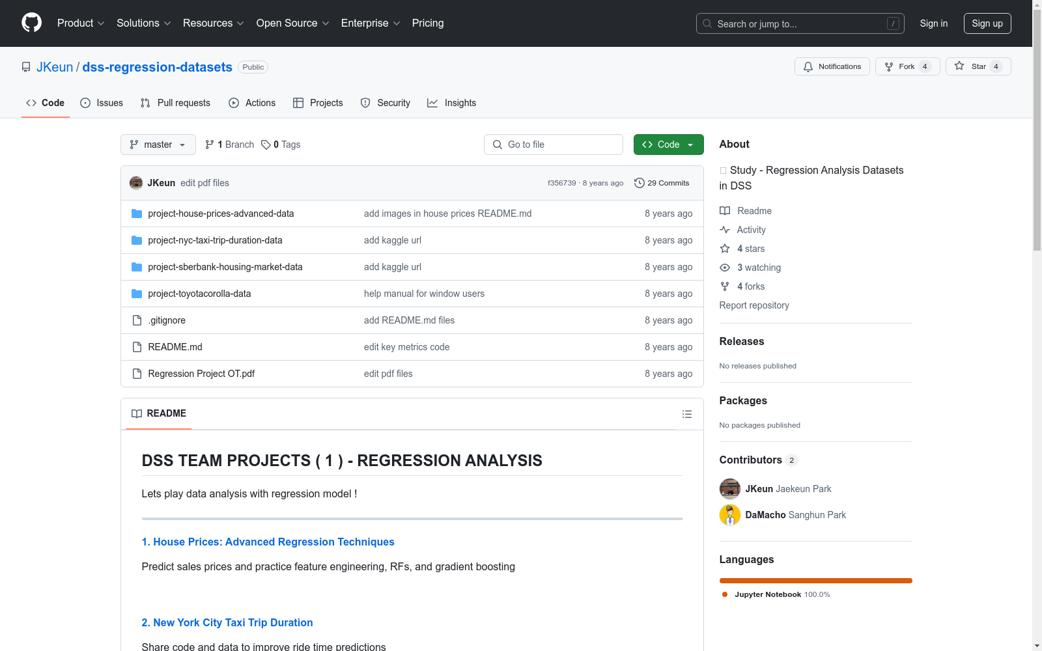
Task: Click the Star icon
Action: pos(959,66)
